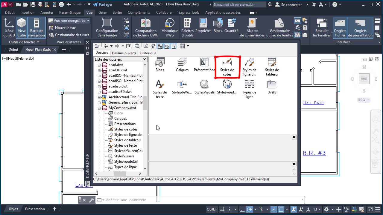Select the StylesVisuels content icon
383x215 pixels.
click(x=205, y=87)
